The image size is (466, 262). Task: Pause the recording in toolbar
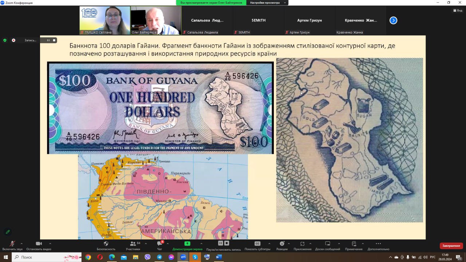pos(221,243)
